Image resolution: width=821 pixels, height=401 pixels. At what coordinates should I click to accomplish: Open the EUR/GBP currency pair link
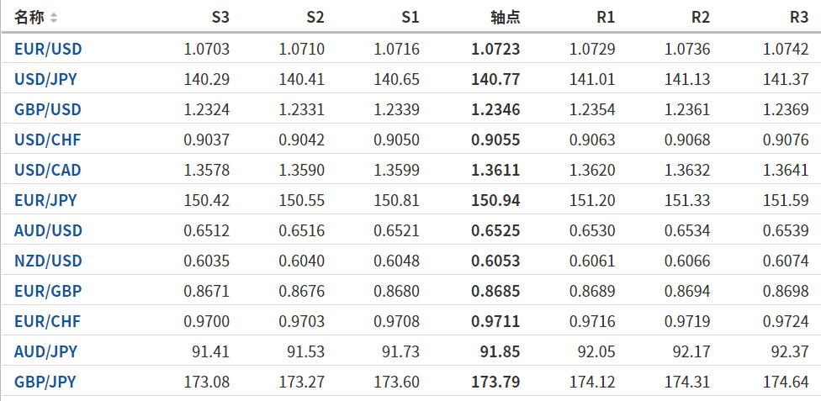point(47,292)
